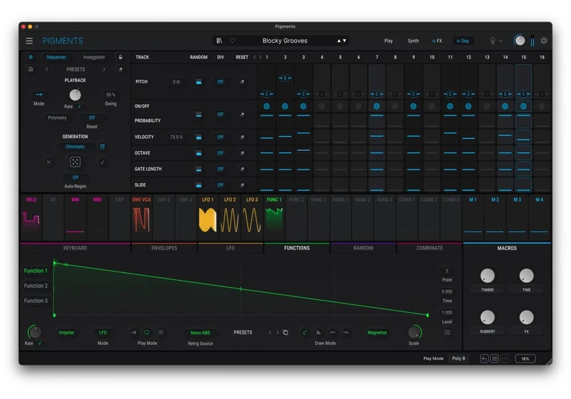Viewport: 571px width, 399px height.
Task: Erase the sequencer with eraser beside PRESETS
Action: (x=121, y=69)
